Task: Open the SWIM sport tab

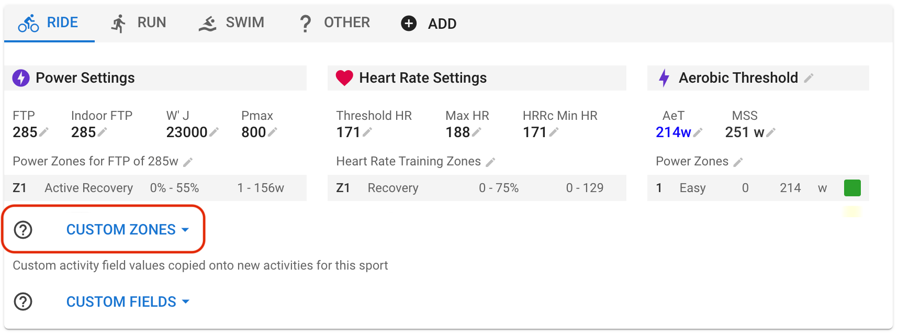Action: pyautogui.click(x=231, y=23)
